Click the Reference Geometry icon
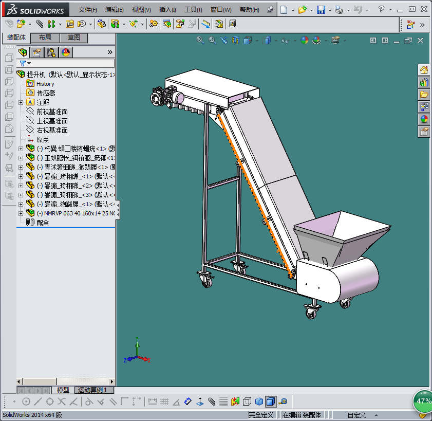Image resolution: width=432 pixels, height=421 pixels. click(x=134, y=24)
